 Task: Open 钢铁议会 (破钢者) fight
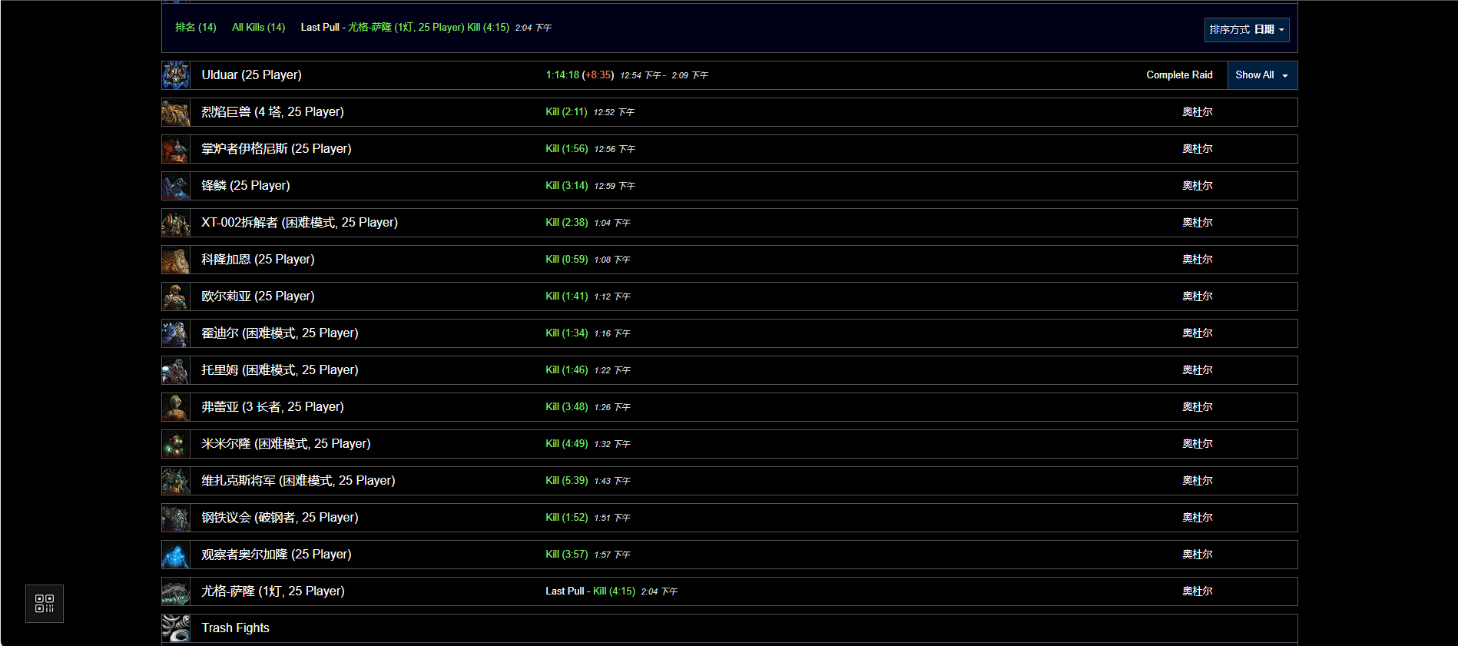coord(280,518)
